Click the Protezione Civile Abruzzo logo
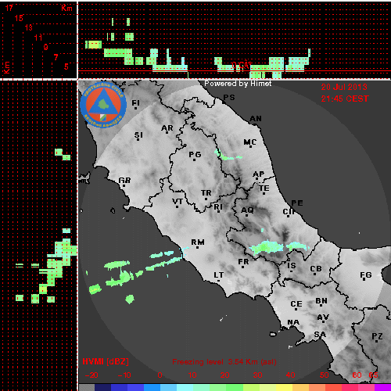Image resolution: width=391 pixels, height=391 pixels. (103, 105)
